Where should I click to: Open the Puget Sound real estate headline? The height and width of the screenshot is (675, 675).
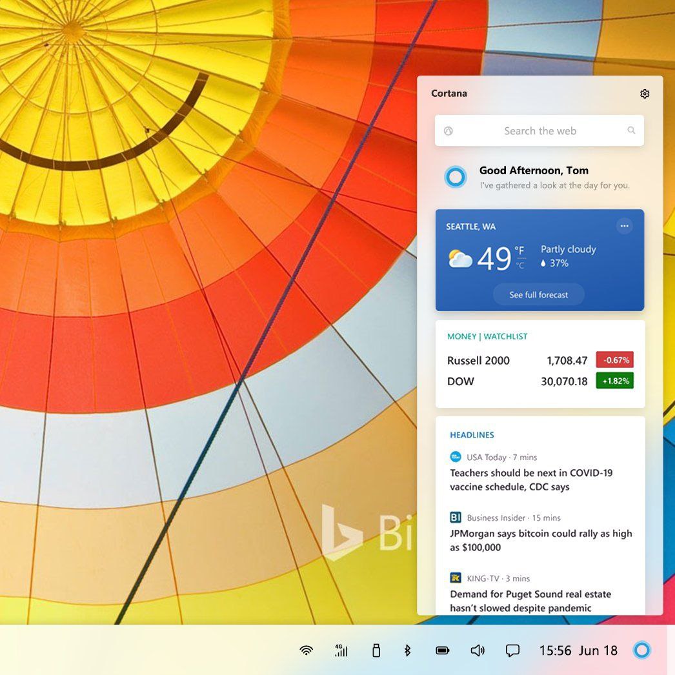530,601
